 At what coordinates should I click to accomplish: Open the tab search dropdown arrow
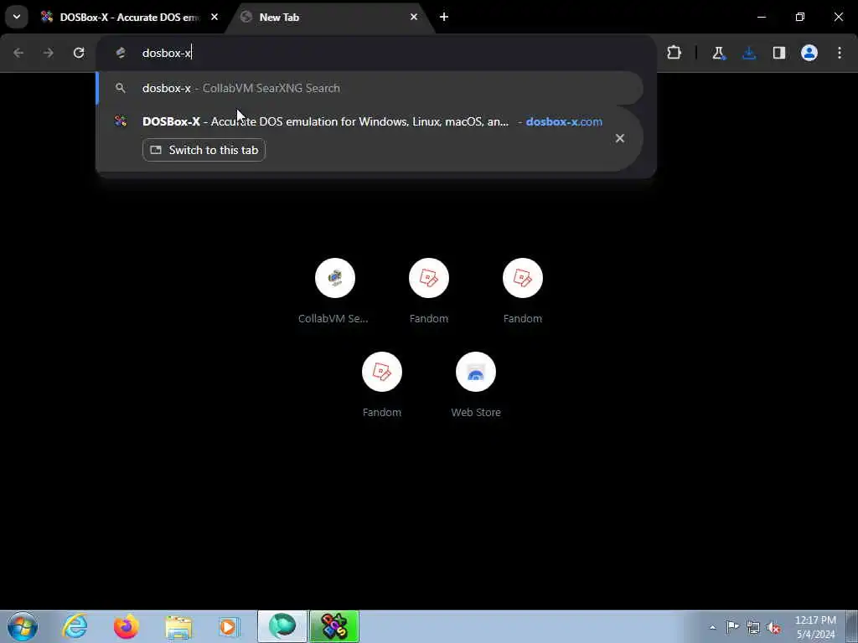[x=17, y=17]
